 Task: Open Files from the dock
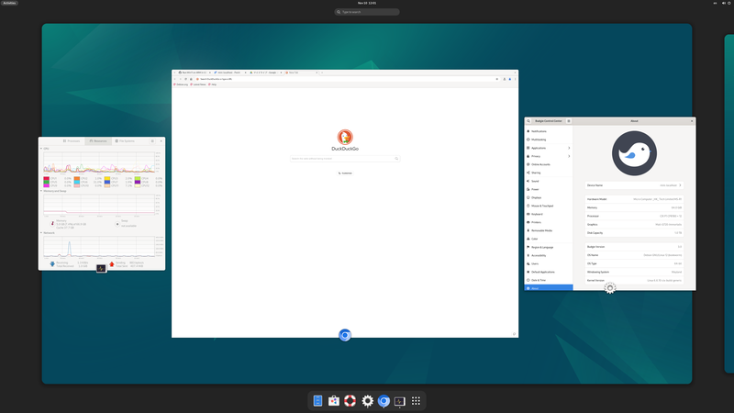317,401
